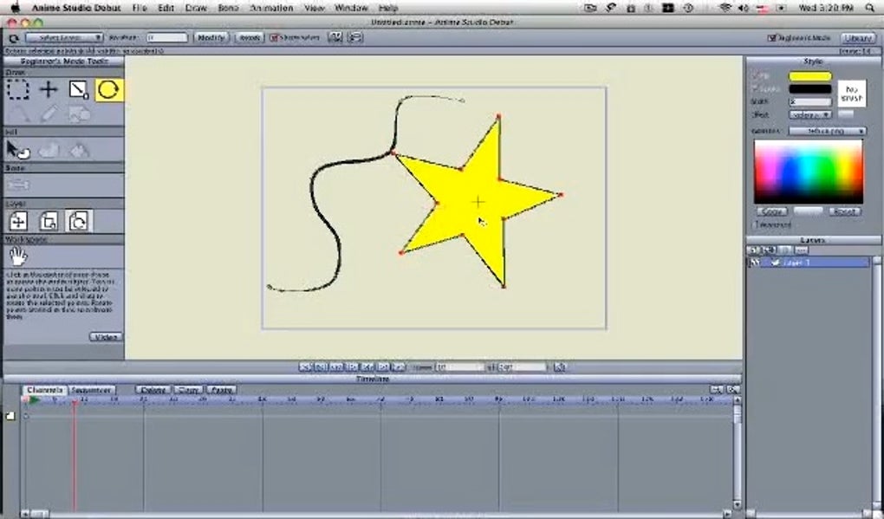Click the timeline zoom-in icon
The height and width of the screenshot is (519, 884).
[732, 389]
